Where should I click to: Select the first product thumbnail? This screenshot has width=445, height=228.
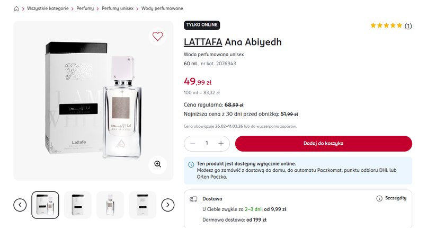[x=45, y=205]
